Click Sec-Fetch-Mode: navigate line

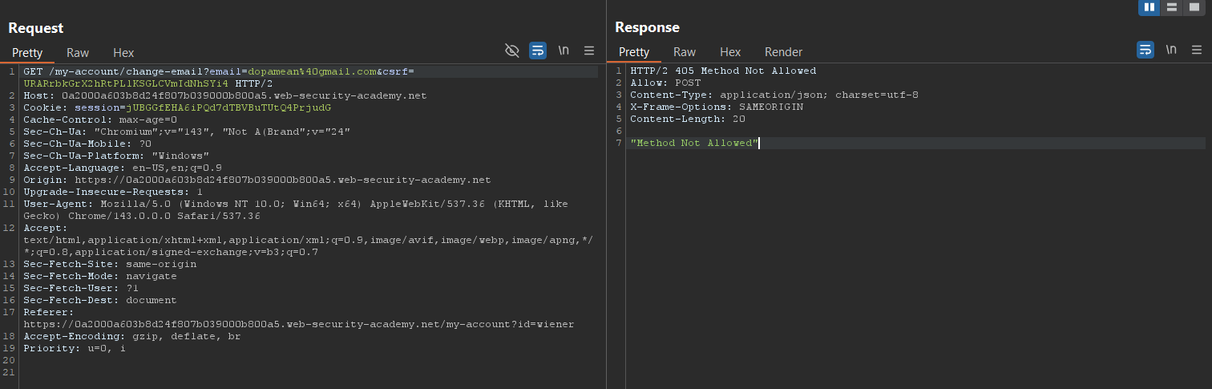point(100,276)
